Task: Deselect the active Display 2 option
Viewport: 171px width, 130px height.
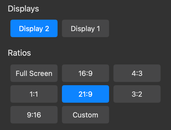Action: point(34,28)
